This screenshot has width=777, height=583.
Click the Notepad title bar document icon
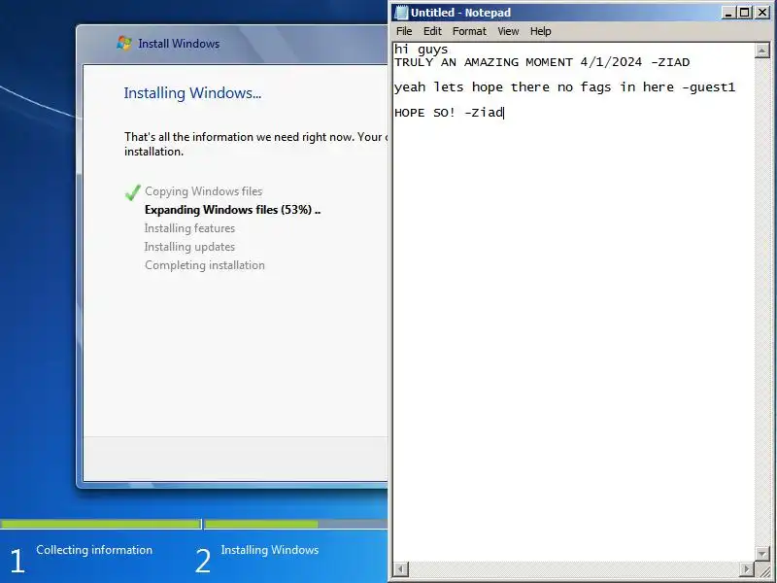[401, 13]
